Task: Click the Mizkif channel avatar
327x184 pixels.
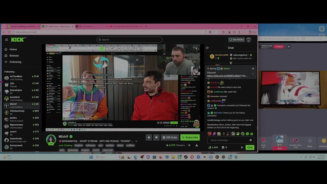Action: point(51,140)
